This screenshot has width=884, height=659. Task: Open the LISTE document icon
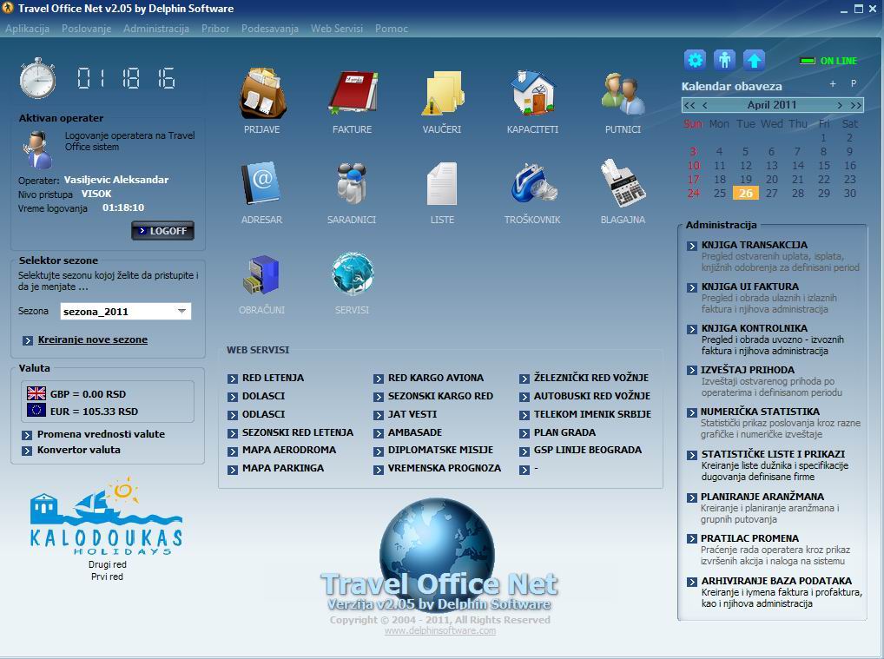coord(442,184)
